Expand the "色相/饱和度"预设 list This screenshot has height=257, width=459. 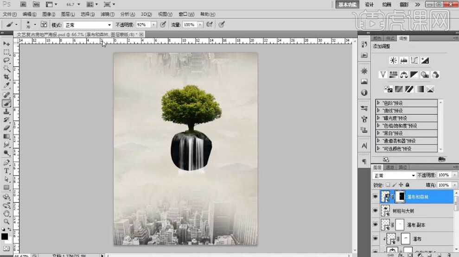point(378,126)
